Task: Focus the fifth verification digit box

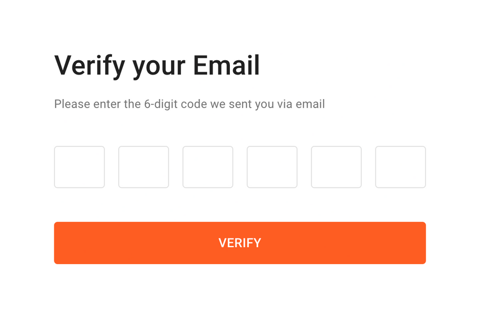Action: click(336, 167)
